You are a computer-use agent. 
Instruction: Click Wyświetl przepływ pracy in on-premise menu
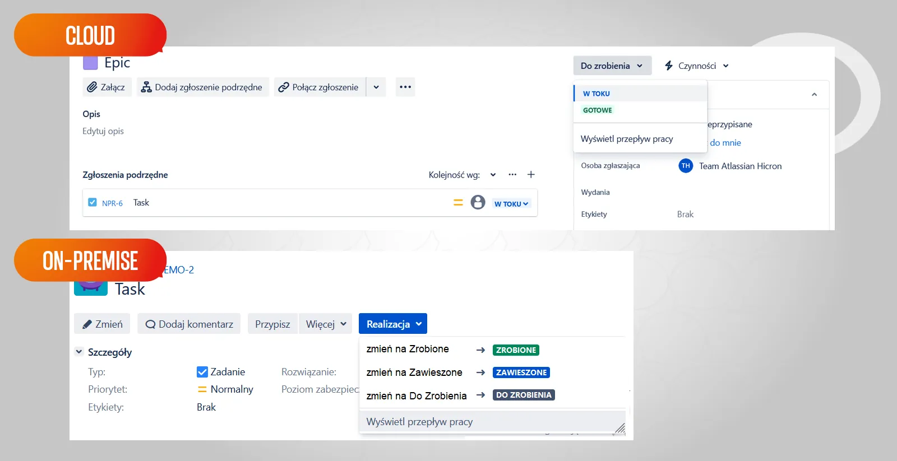pyautogui.click(x=492, y=422)
